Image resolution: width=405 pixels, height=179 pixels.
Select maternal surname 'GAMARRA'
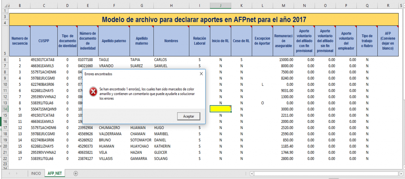[x=142, y=158]
